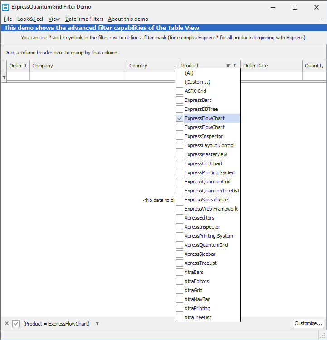Check the ExpressQuantumTreeList checkbox

point(180,191)
